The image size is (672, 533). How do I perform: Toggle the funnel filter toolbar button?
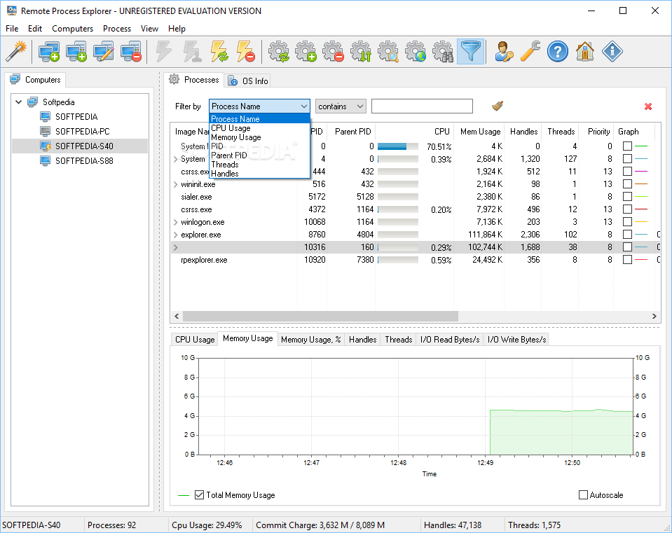tap(471, 51)
